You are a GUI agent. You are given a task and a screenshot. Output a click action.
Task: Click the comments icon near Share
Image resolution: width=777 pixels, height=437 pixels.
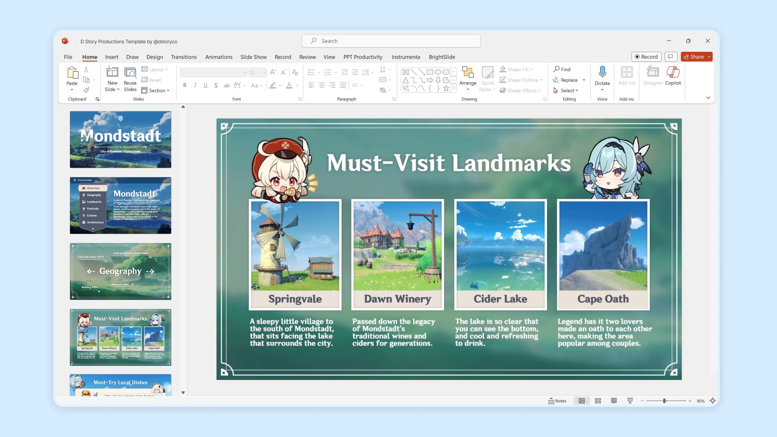(x=671, y=57)
